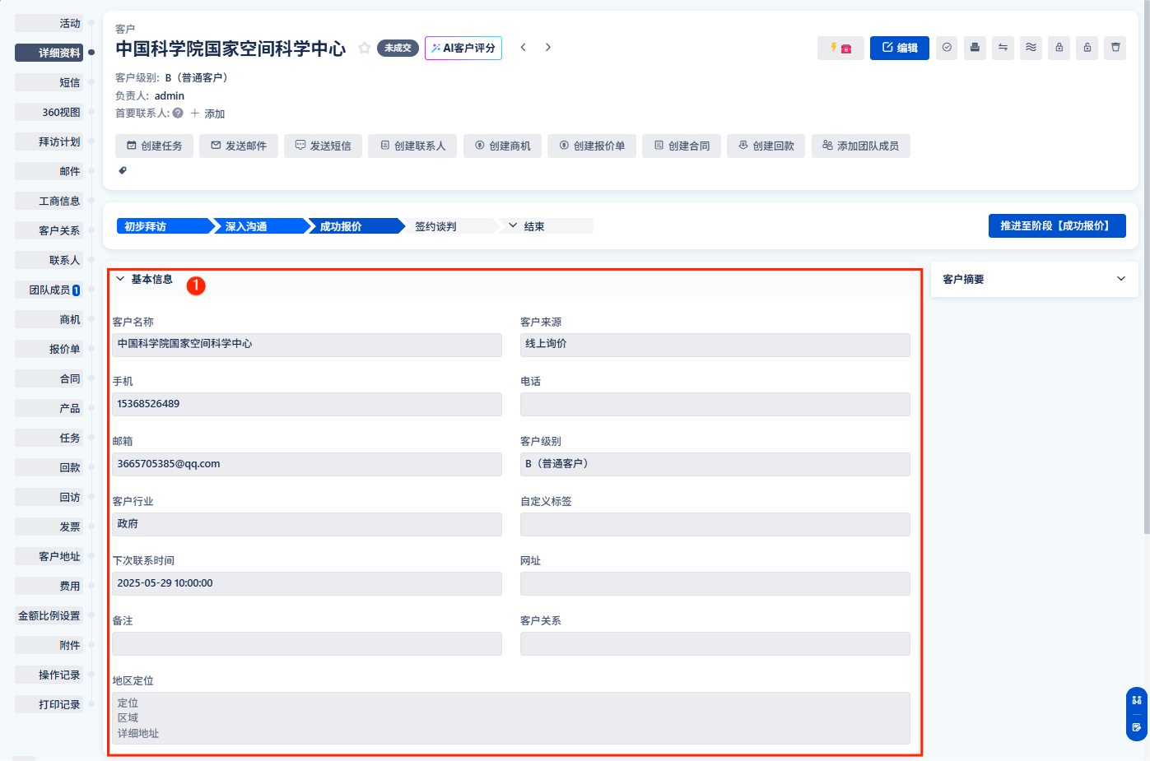Open 工商信息 in left sidebar

click(x=49, y=201)
